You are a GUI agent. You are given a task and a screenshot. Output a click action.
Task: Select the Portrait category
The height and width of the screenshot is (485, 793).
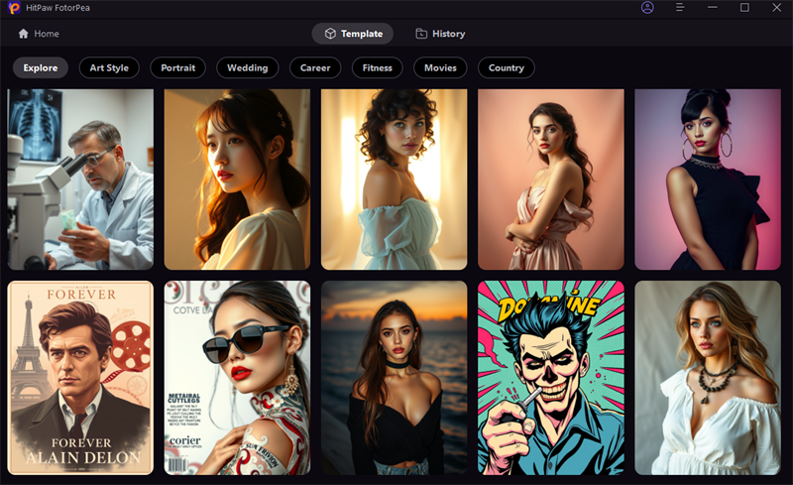(178, 67)
